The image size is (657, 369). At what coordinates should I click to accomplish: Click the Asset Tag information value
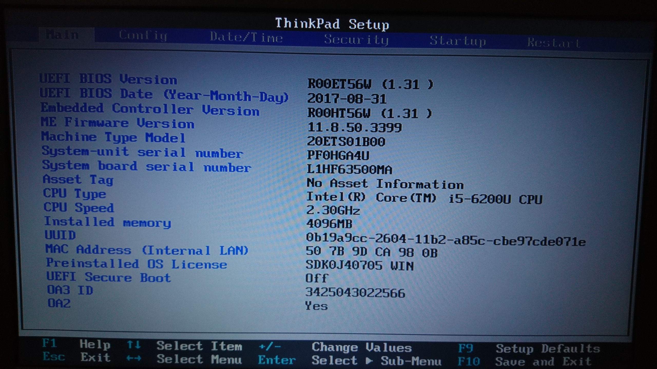click(385, 184)
